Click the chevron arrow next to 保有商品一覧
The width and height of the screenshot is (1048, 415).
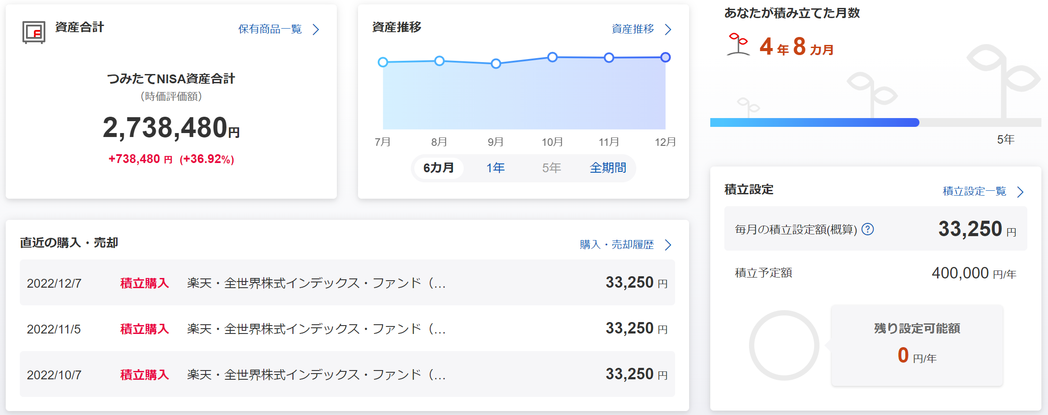(316, 30)
